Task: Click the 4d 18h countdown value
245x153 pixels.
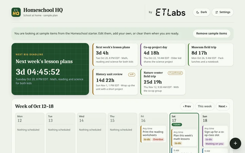Action: [x=151, y=53]
